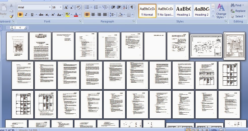This screenshot has width=248, height=131.
Task: Open the font size 16 dropdown
Action: [x=61, y=7]
